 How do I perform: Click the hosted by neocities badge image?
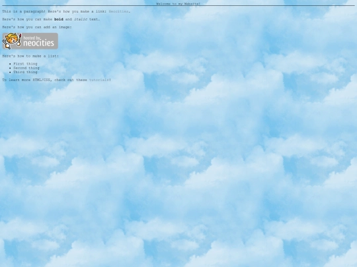coord(30,41)
